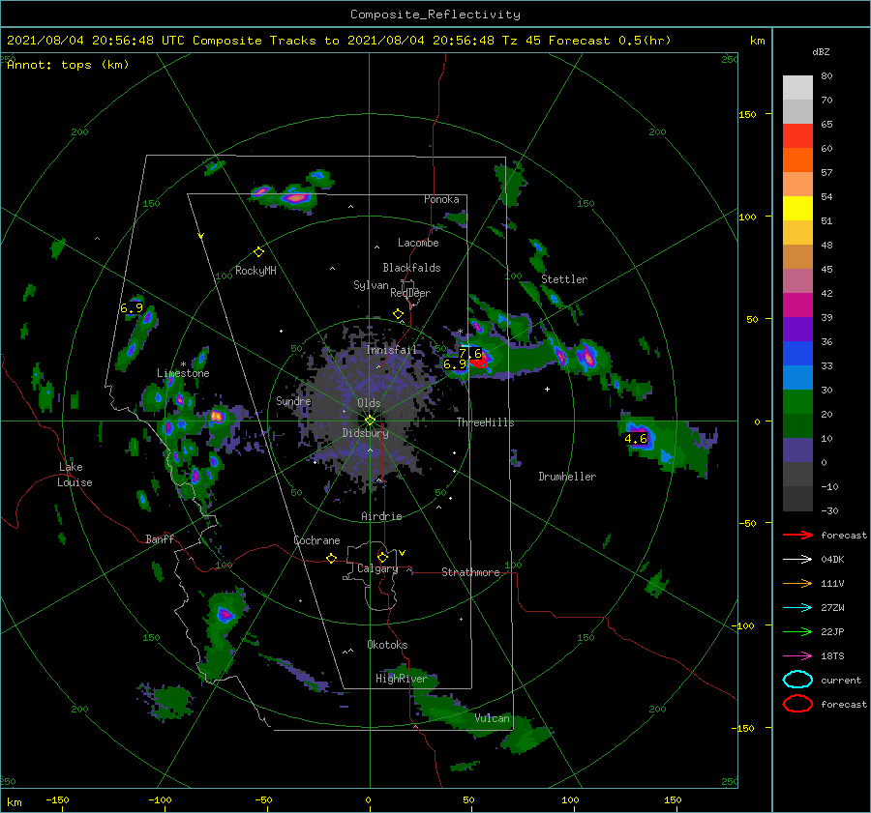Click the purple 39 dBZ swatch
The height and width of the screenshot is (813, 871).
point(797,329)
